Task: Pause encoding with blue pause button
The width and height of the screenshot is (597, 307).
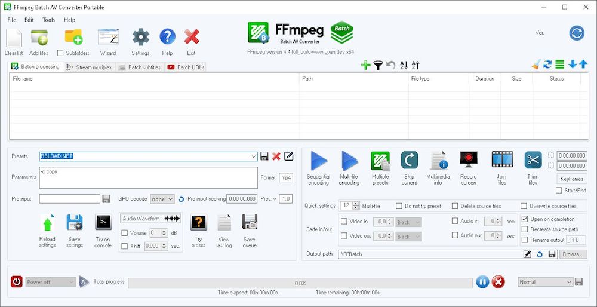Action: (x=482, y=282)
